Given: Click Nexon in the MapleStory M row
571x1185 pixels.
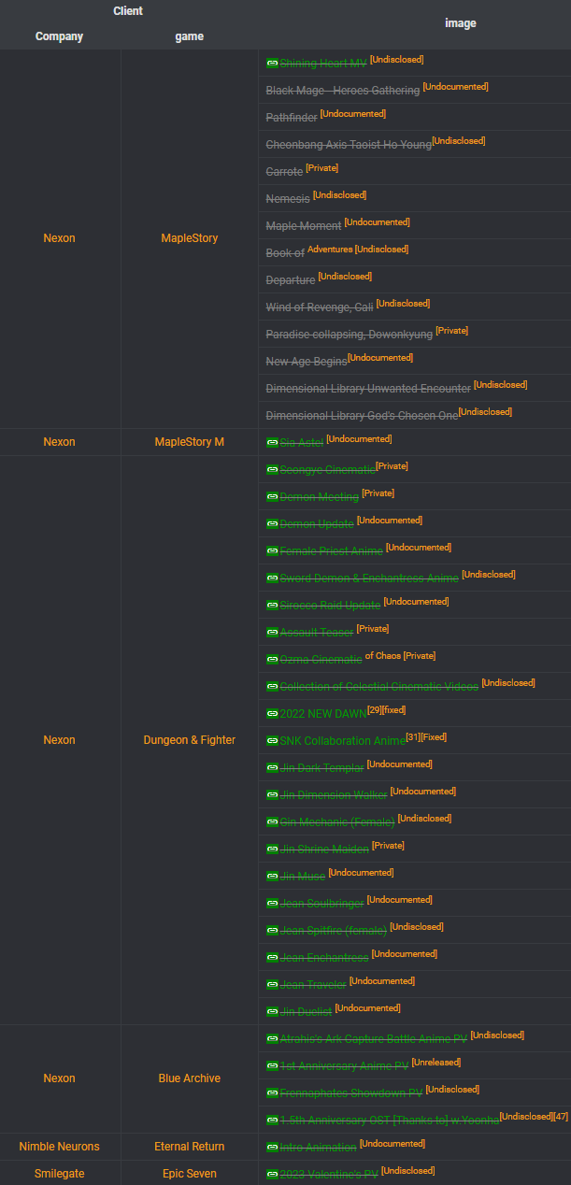Looking at the screenshot, I should tap(59, 442).
